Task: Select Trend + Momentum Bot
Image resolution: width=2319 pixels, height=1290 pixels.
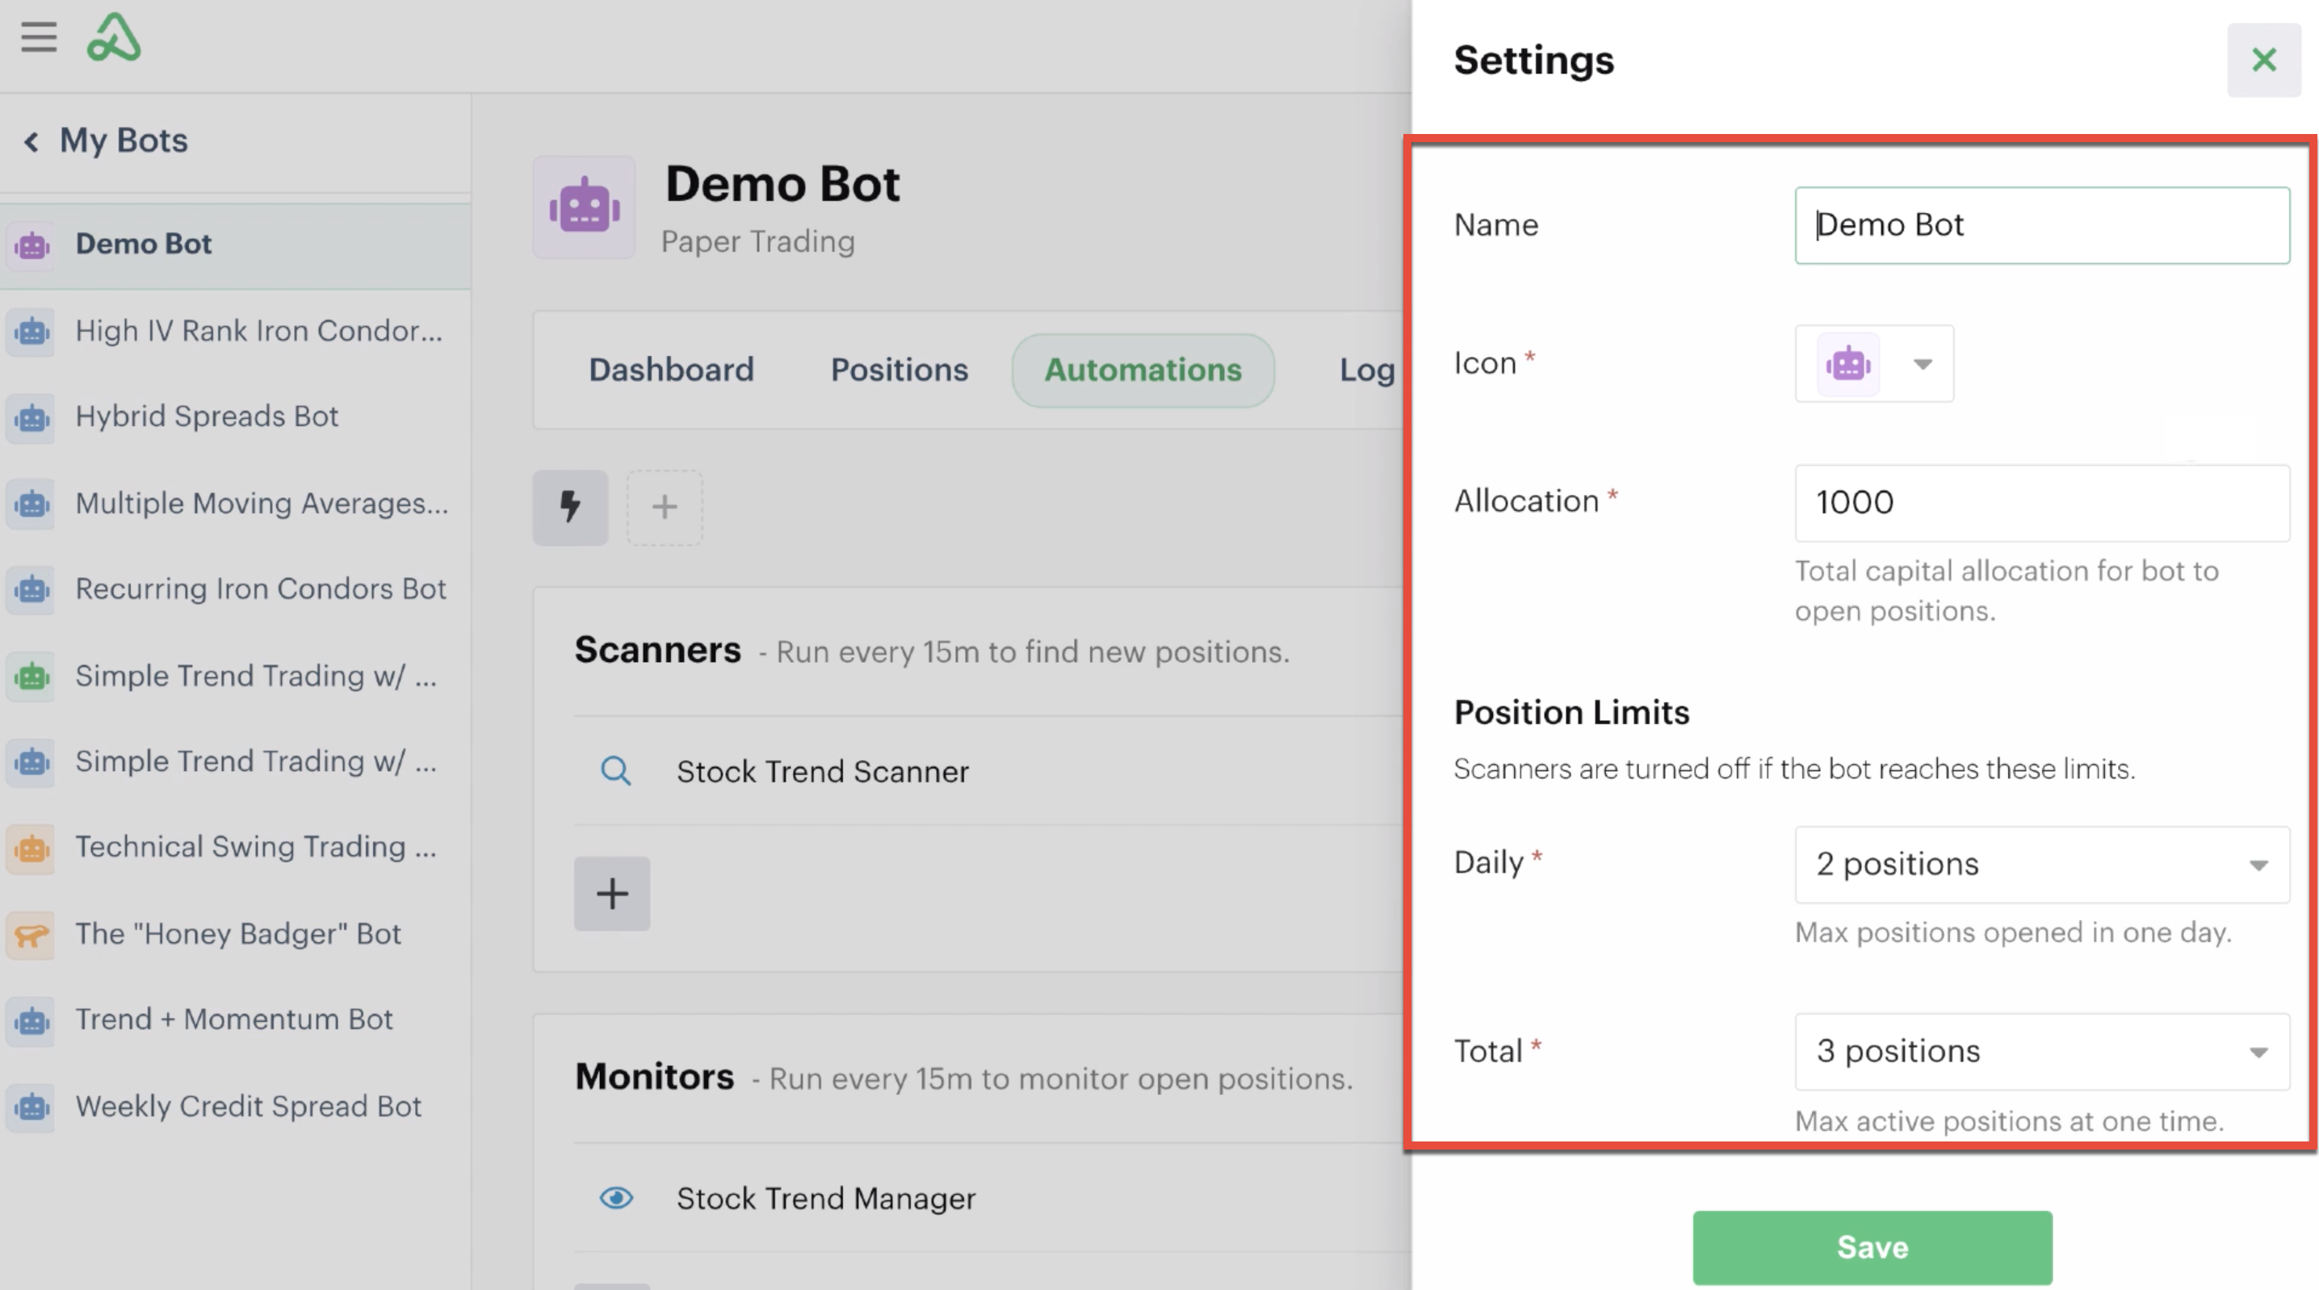Action: pos(235,1020)
